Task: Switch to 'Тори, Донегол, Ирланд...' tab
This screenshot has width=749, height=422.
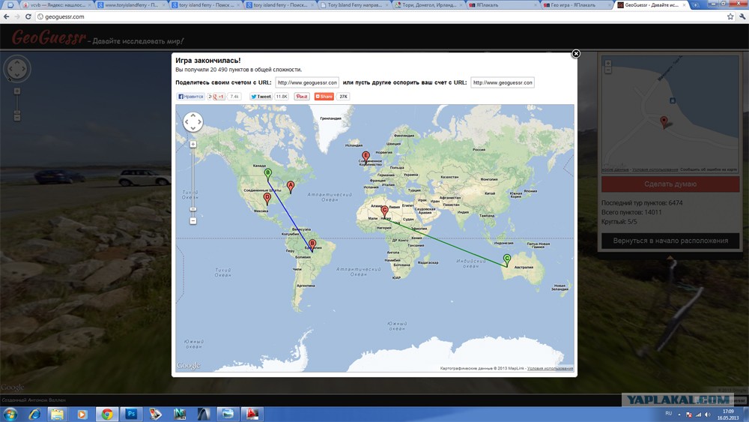Action: 428,4
